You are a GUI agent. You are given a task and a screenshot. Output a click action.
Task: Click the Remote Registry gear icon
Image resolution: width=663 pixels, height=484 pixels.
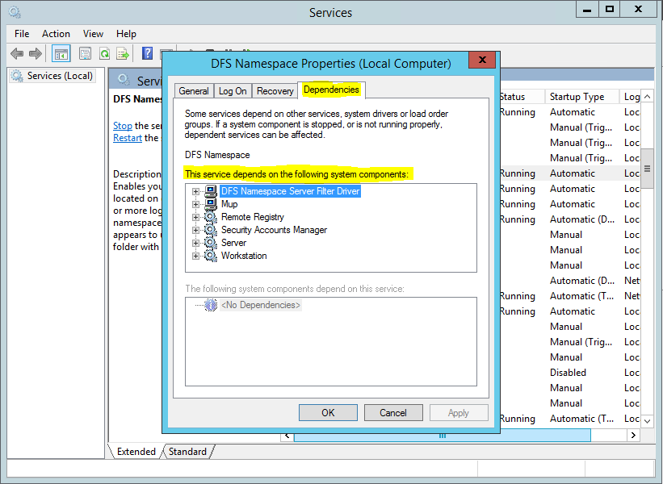point(211,217)
